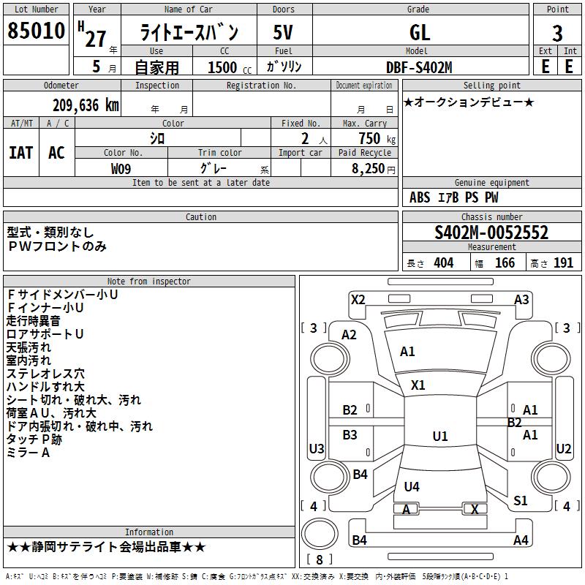The image size is (585, 585).
Task: Click the X2 damage marker on car diagram
Action: coord(358,299)
